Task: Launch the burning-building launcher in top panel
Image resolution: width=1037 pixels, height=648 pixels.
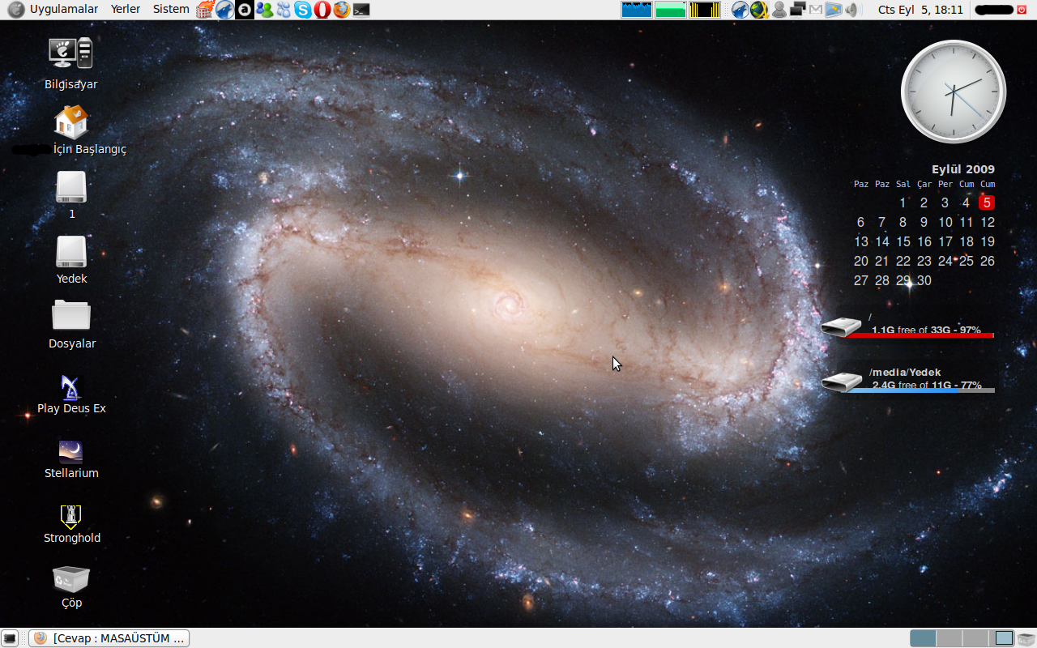Action: pyautogui.click(x=206, y=10)
